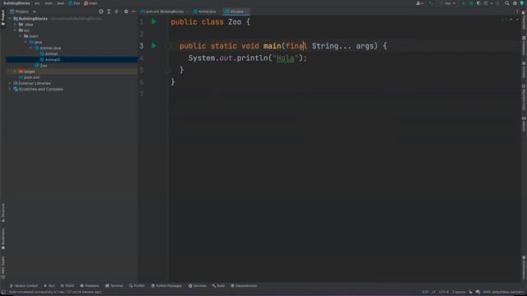Image resolution: width=527 pixels, height=296 pixels.
Task: Open Problems tool window tab
Action: 90,286
